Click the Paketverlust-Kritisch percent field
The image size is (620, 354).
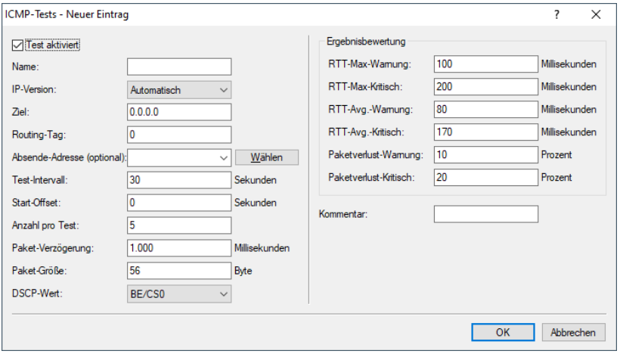485,177
